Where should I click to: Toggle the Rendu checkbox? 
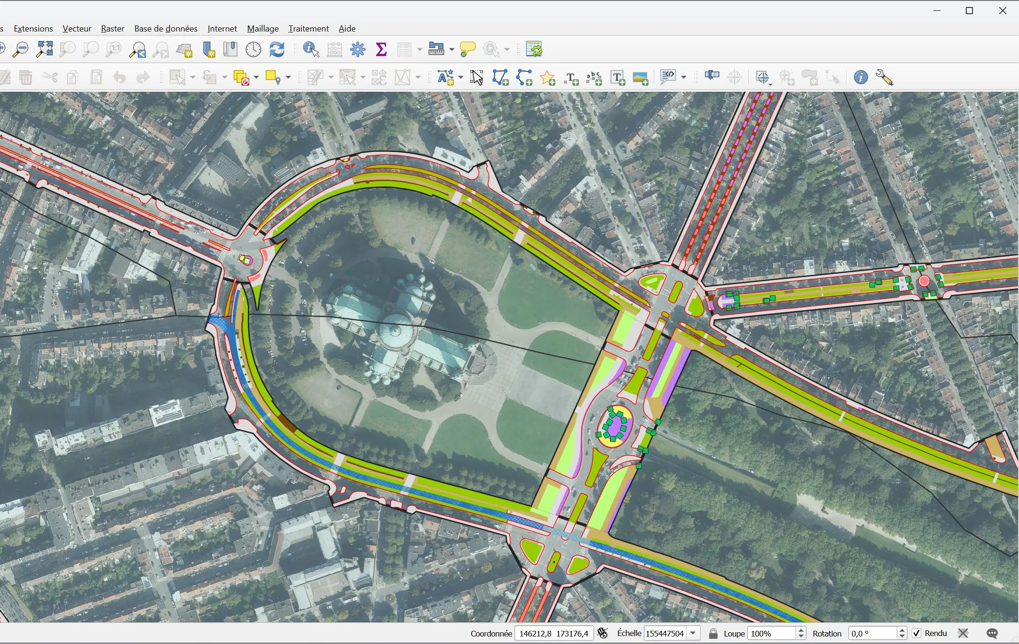(x=916, y=633)
